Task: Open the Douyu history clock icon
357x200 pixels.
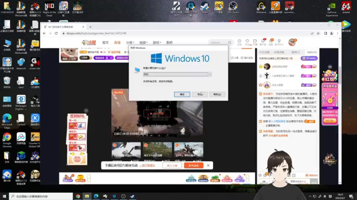Action: tap(239, 42)
